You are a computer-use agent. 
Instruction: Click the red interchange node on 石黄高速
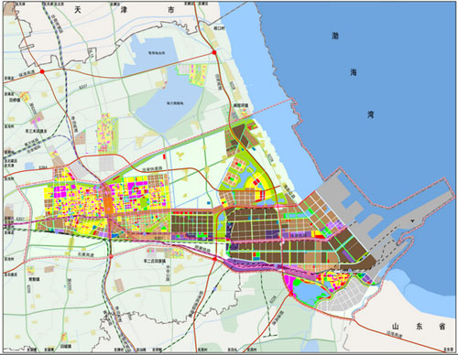[x=111, y=256]
